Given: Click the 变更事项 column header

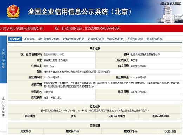Looking at the screenshot, I should point(26,131).
